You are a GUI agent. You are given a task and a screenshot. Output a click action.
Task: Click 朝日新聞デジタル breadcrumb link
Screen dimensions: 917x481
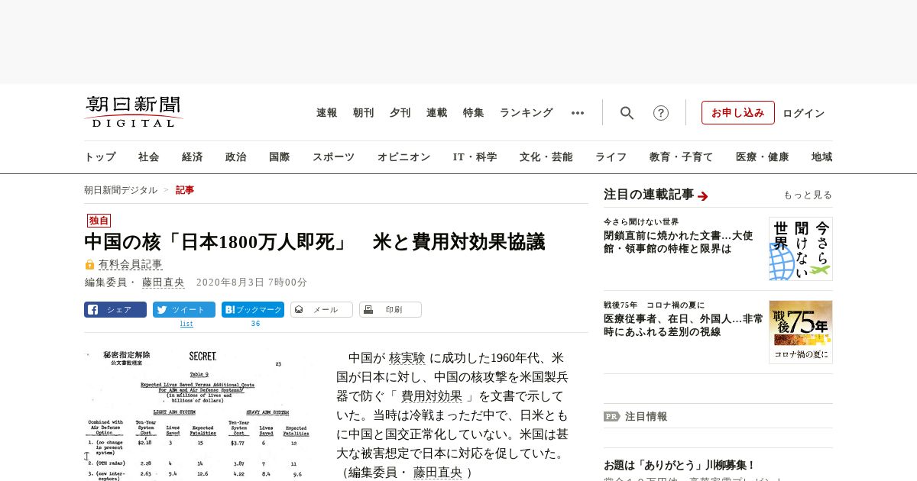coord(121,190)
